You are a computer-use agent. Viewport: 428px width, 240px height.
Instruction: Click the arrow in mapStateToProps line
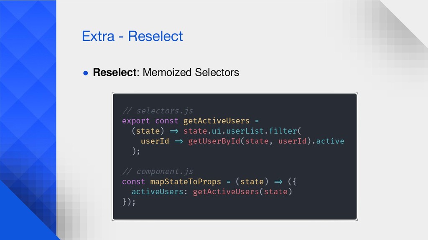[278, 182]
